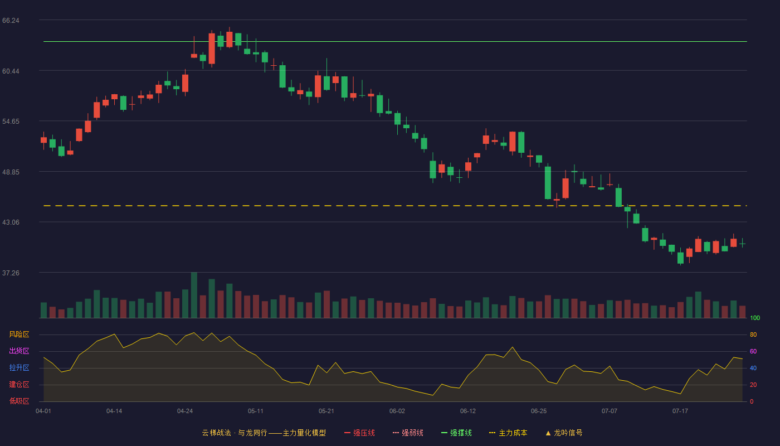Click the 04-14 date label

(x=114, y=411)
